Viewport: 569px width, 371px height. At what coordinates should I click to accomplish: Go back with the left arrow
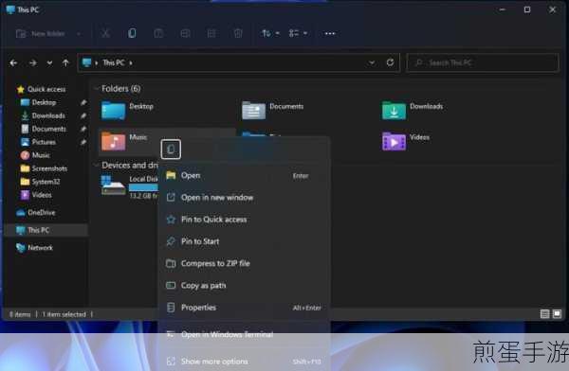[14, 63]
